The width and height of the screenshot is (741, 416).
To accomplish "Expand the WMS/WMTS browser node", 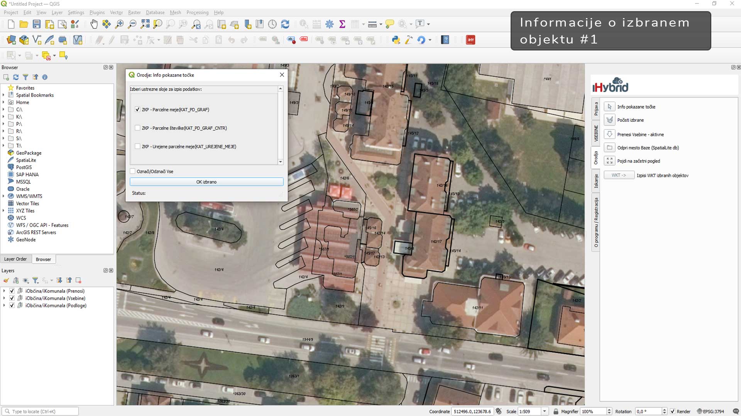I will click(3, 196).
